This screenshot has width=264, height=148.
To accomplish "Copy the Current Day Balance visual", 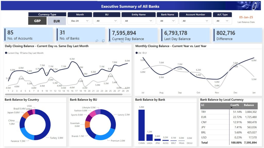I will pos(103,41).
